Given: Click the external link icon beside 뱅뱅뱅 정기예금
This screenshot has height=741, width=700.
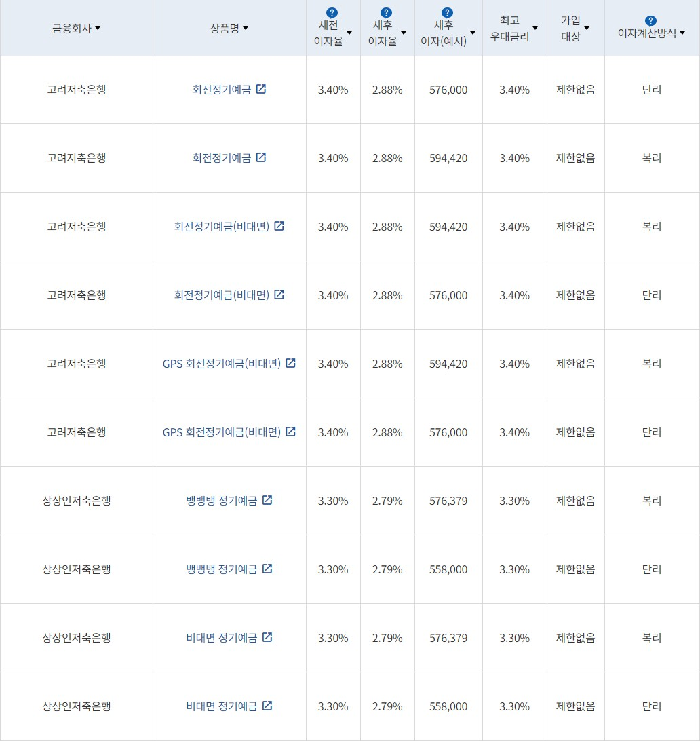Looking at the screenshot, I should pyautogui.click(x=268, y=500).
